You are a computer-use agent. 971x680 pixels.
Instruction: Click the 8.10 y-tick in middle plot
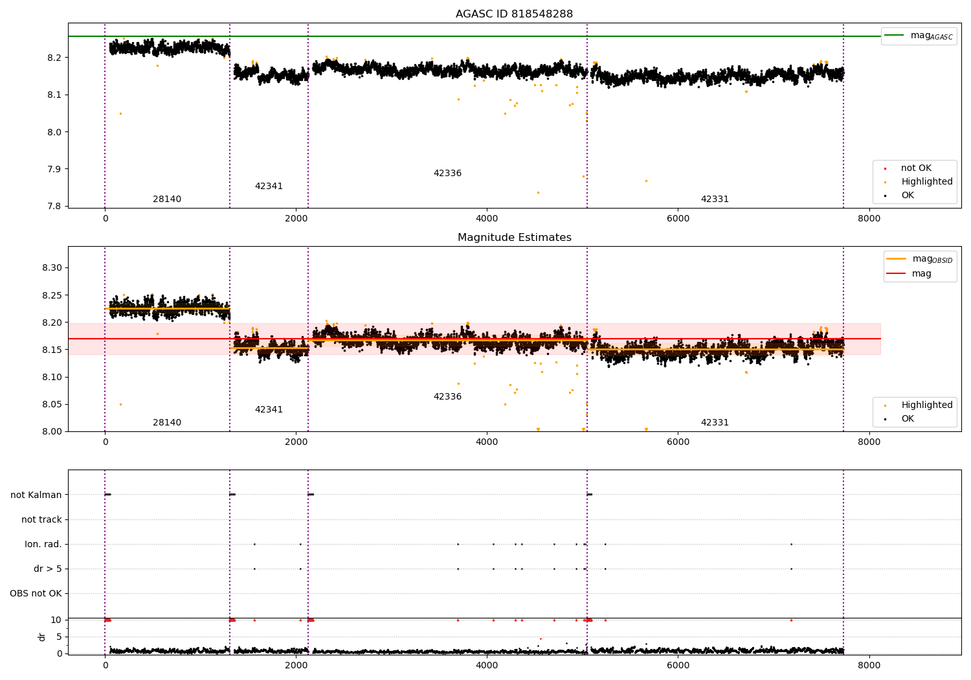tap(51, 378)
